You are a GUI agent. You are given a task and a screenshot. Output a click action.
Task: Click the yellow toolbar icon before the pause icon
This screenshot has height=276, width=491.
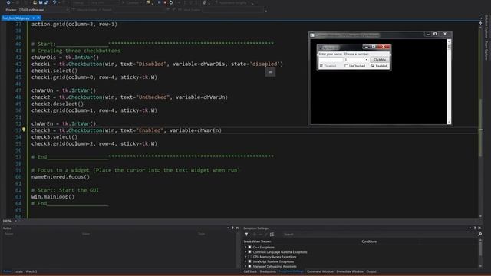coord(148,2)
